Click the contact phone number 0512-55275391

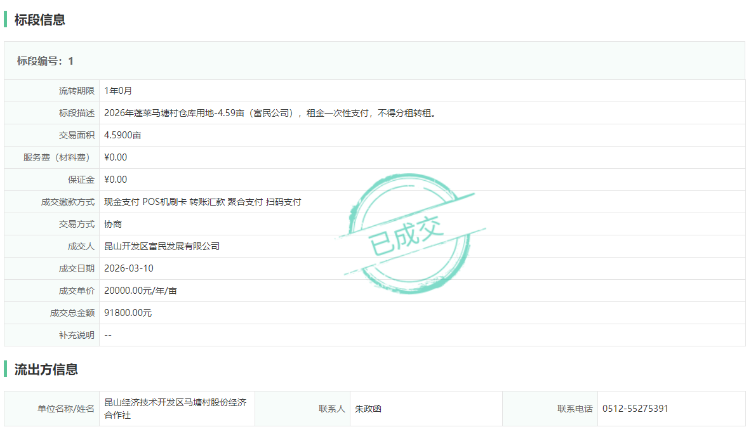[x=635, y=409]
